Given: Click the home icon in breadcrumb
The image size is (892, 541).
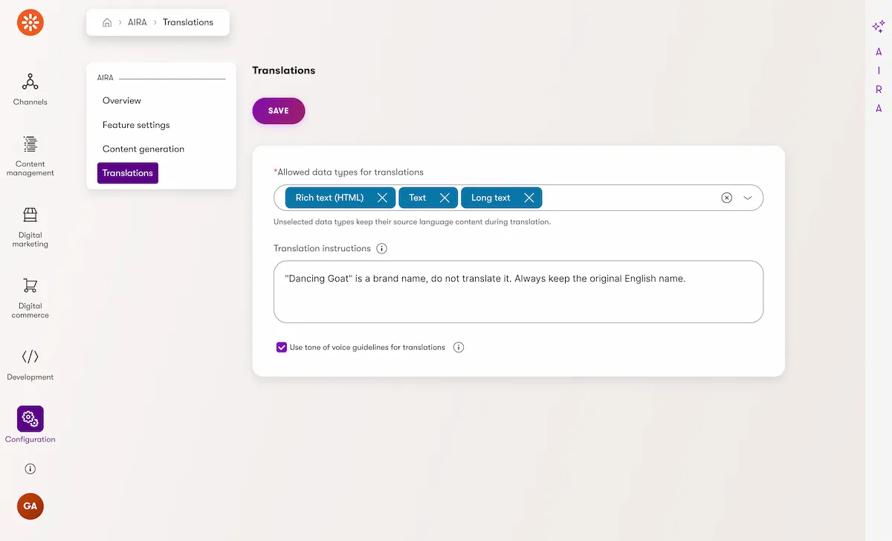Looking at the screenshot, I should tap(107, 22).
